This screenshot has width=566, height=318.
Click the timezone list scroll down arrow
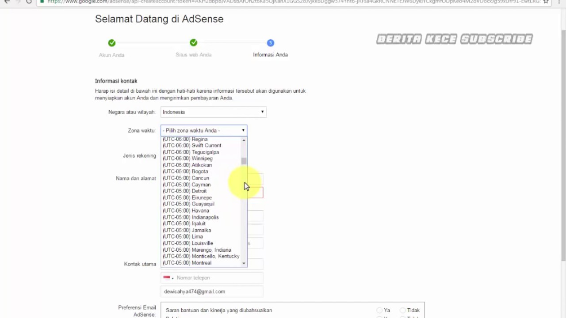click(x=244, y=263)
